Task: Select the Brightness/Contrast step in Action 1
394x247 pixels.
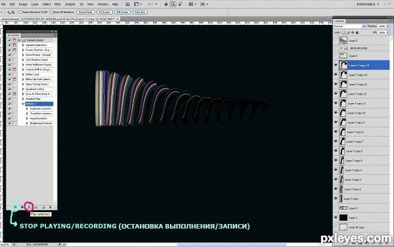Action: coord(41,123)
